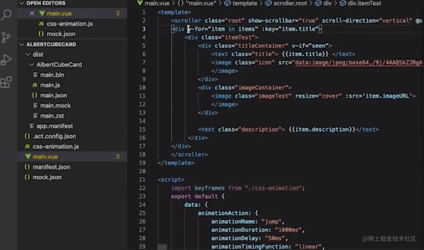424x250 pixels.
Task: Click line number 21 in the gutter
Action: tap(142, 180)
